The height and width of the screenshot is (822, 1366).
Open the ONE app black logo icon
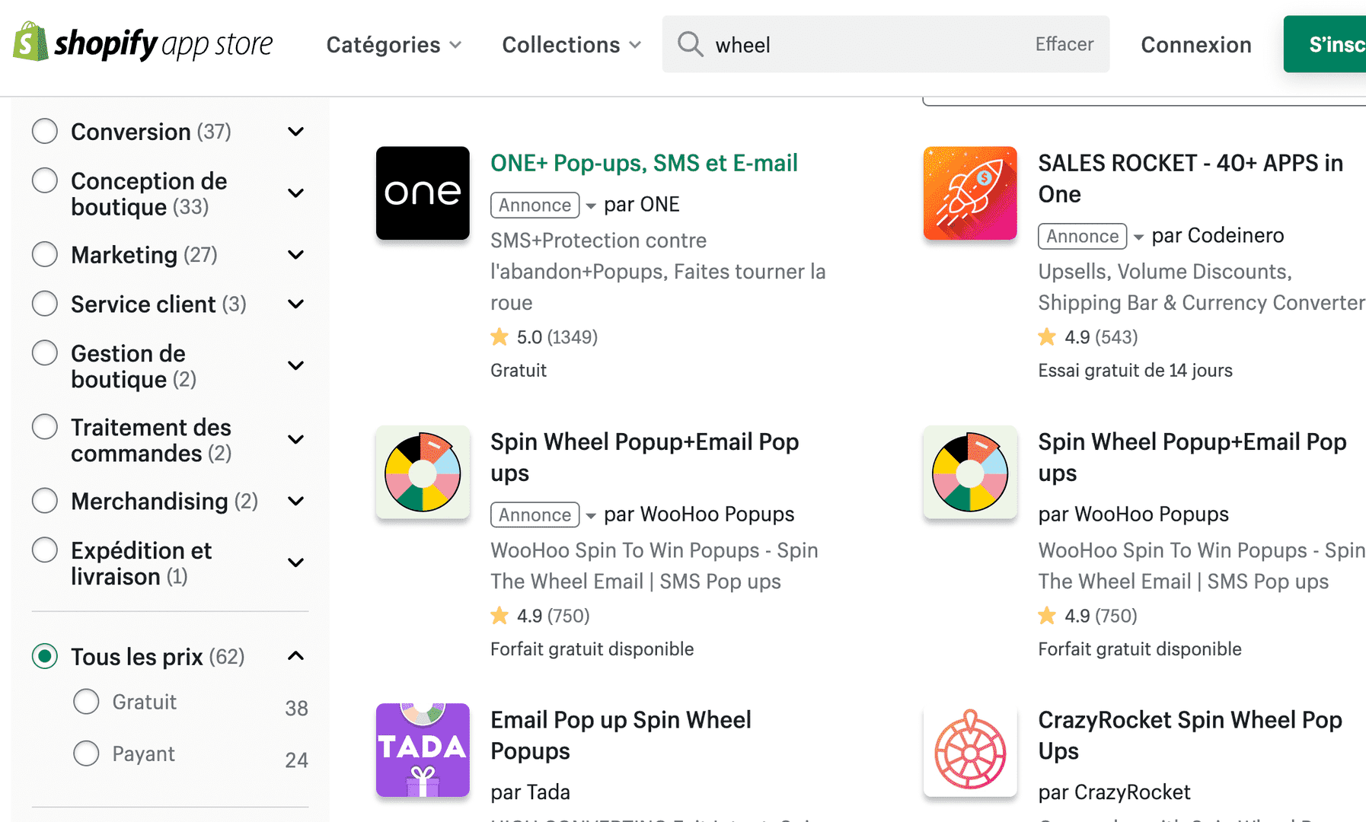tap(423, 193)
